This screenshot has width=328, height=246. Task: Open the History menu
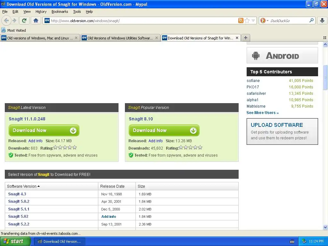(41, 12)
